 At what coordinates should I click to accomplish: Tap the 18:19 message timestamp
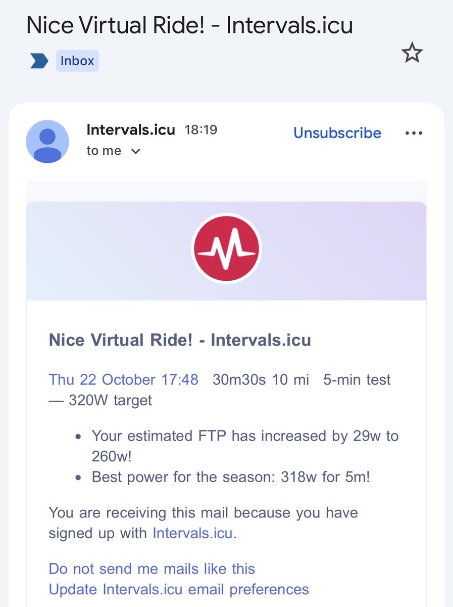[200, 130]
